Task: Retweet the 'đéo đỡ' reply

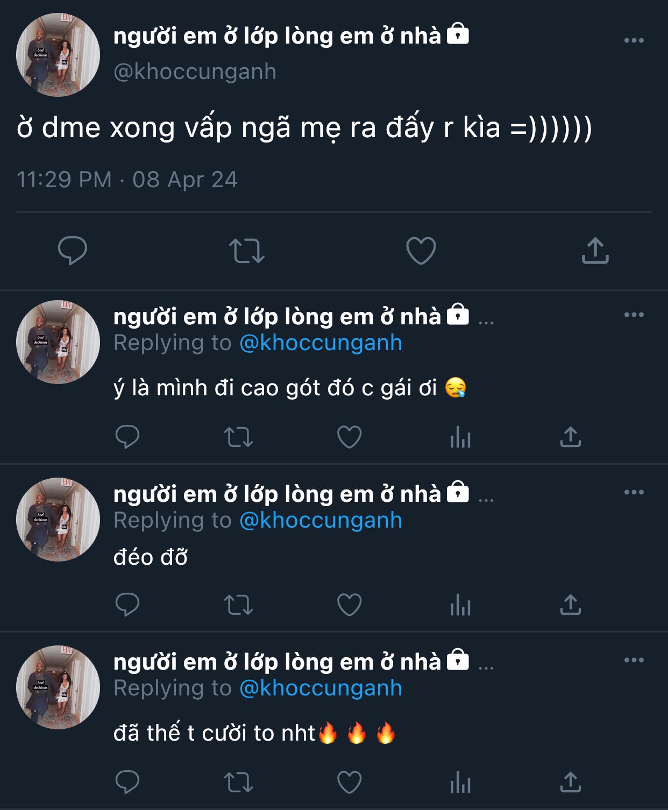Action: 238,605
